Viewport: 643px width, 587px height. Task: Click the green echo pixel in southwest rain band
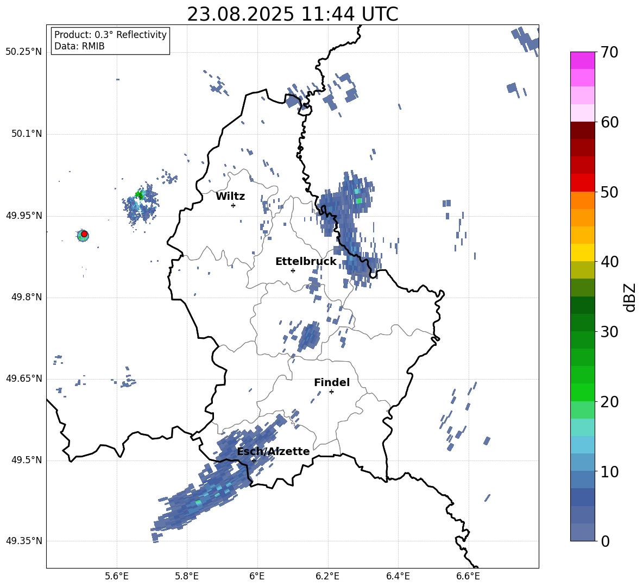[x=198, y=502]
